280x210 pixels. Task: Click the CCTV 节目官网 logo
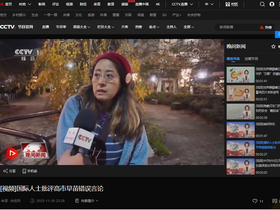tap(17, 27)
